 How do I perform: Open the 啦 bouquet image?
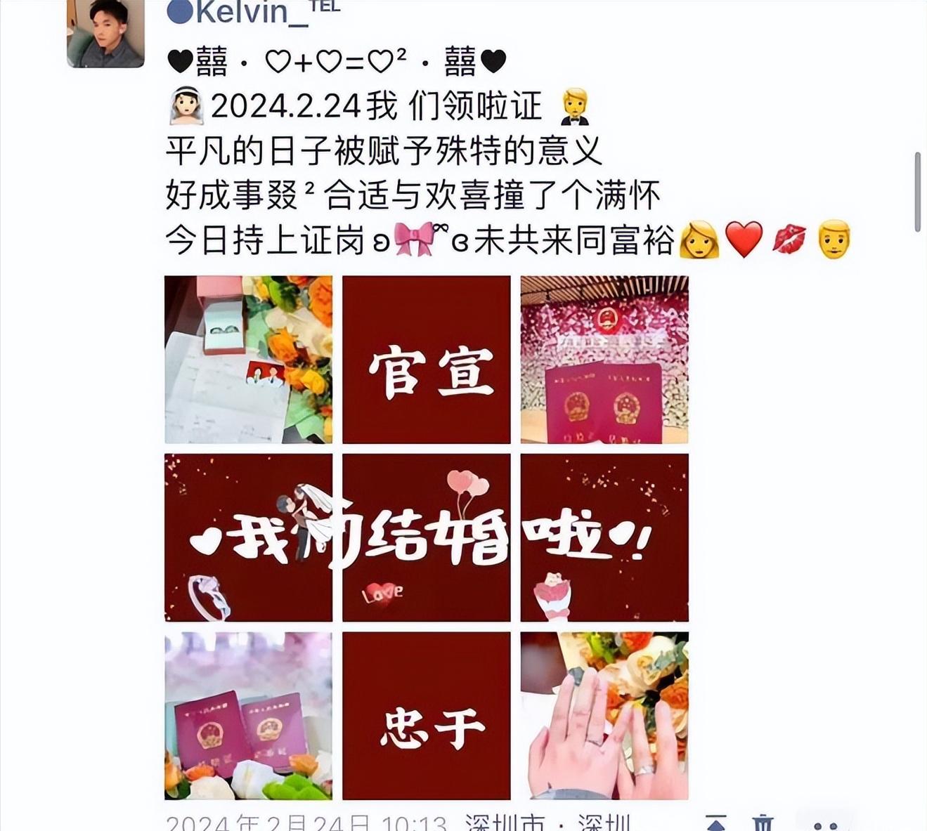click(604, 537)
